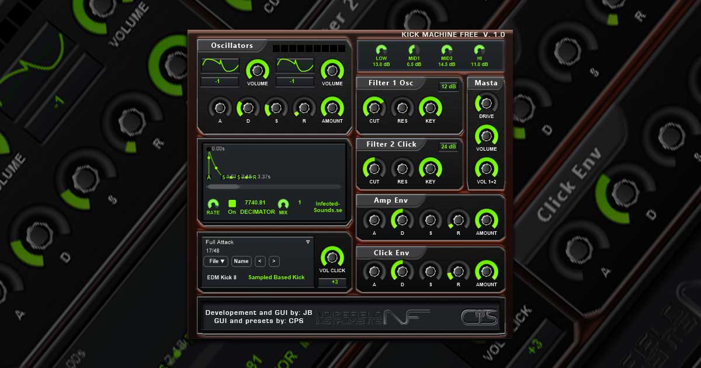Screen dimensions: 701x368
Task: Click the LOW EQ knob
Action: [381, 51]
